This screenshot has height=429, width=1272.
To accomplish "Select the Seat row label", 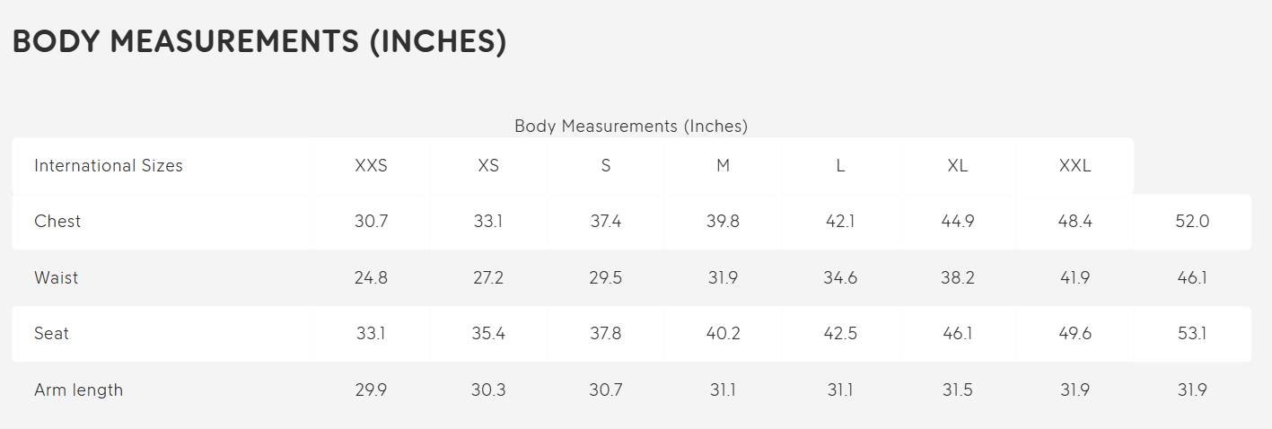I will point(52,334).
